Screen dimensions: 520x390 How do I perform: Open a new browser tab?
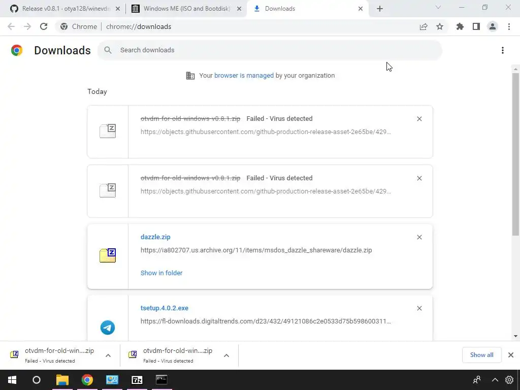pos(380,9)
